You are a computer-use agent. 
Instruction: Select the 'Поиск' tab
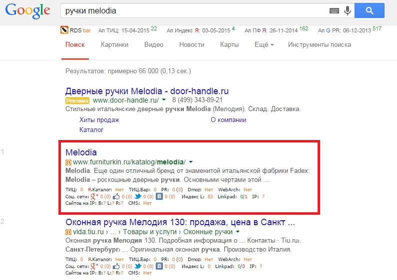click(75, 45)
